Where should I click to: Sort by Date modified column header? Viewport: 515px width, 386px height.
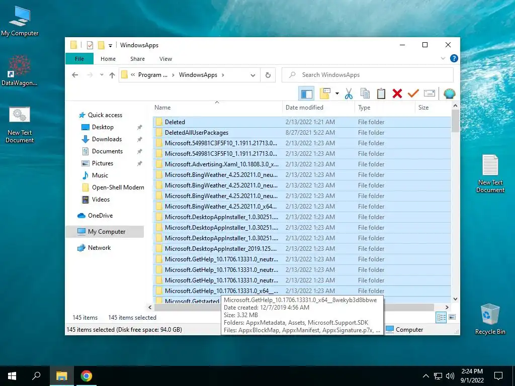[x=318, y=108]
